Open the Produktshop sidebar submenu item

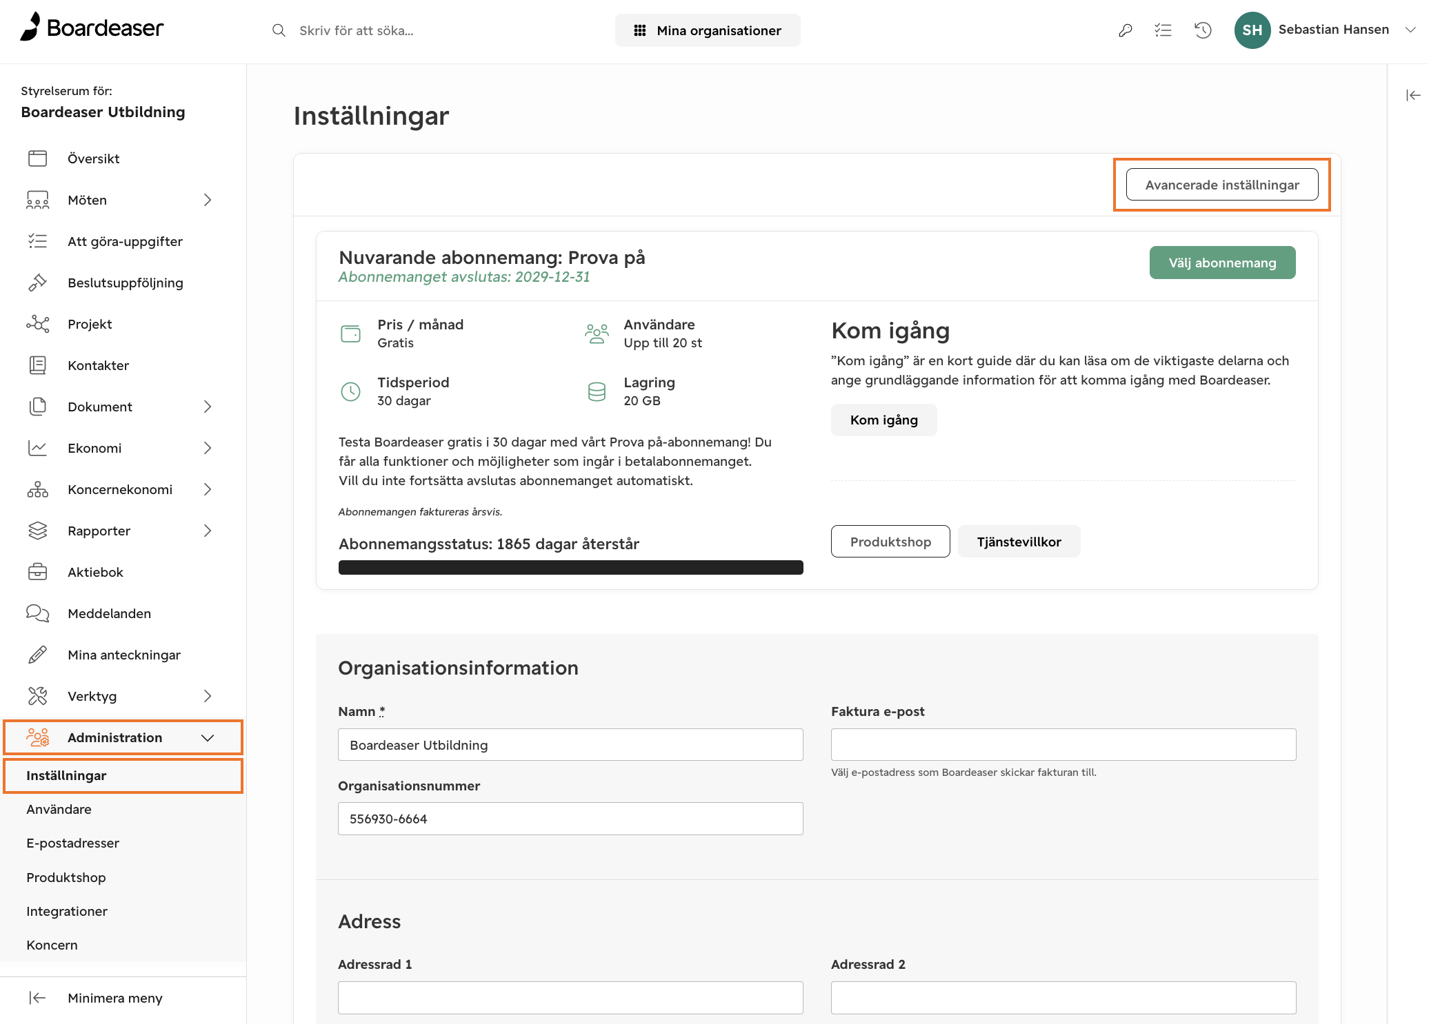123,877
